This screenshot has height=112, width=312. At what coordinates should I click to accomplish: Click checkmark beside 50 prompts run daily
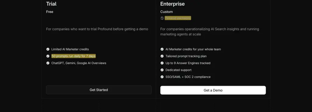click(x=48, y=56)
